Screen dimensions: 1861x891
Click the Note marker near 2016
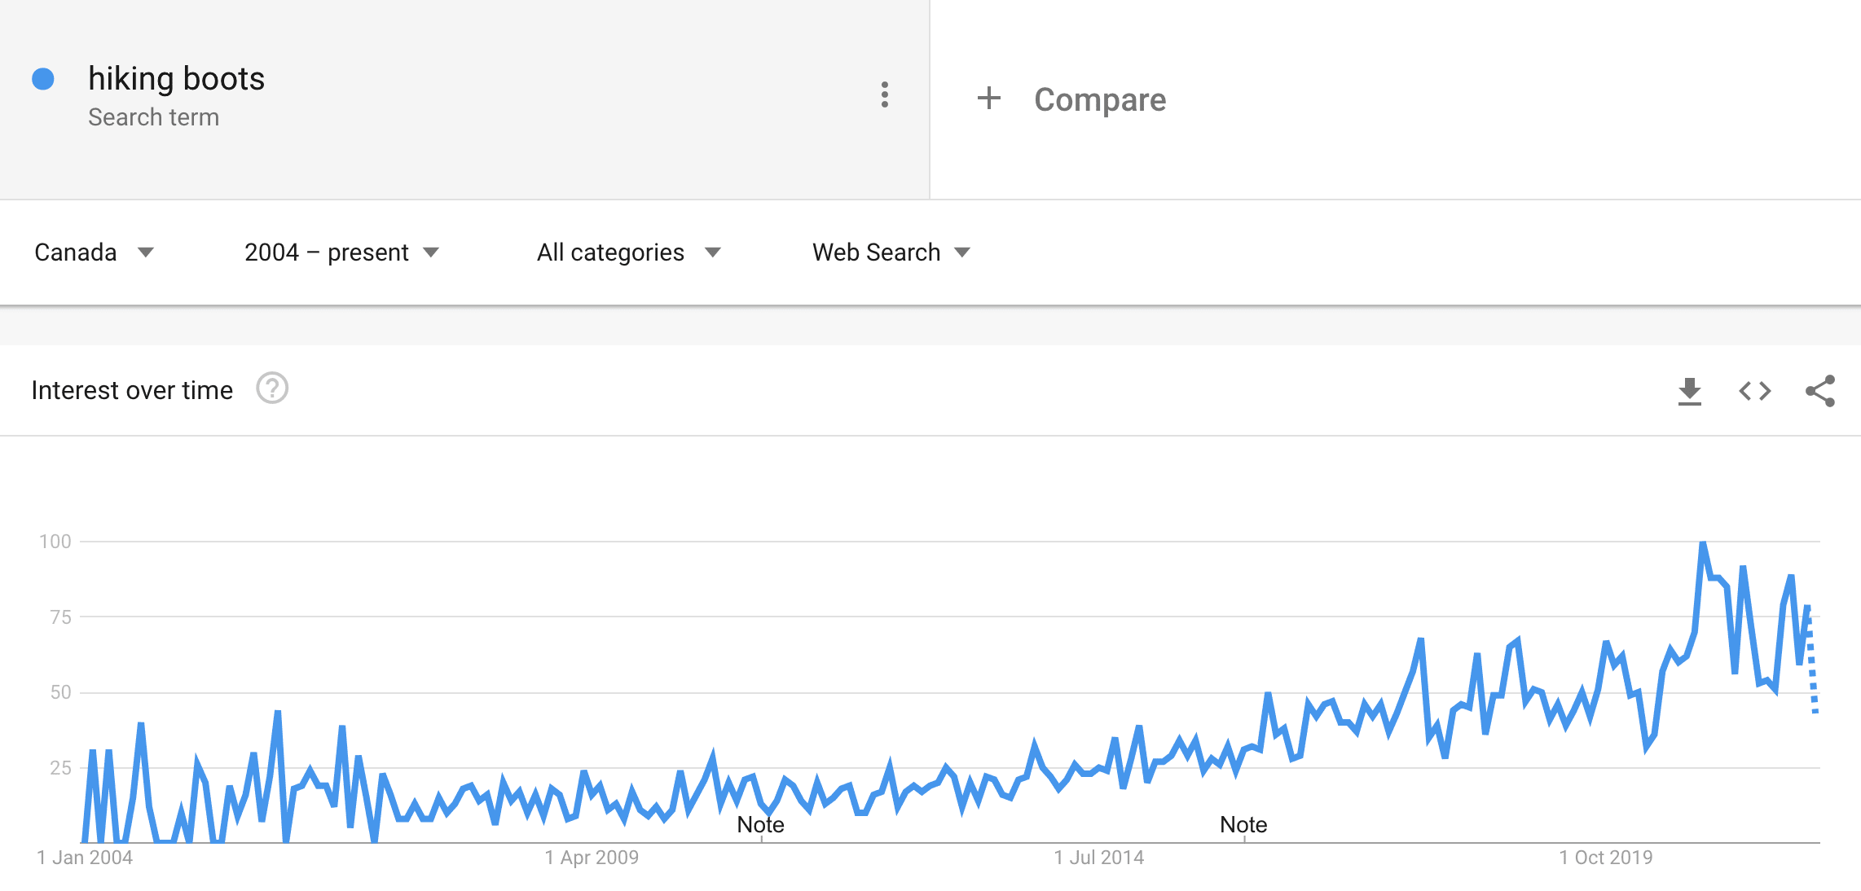click(x=1243, y=825)
